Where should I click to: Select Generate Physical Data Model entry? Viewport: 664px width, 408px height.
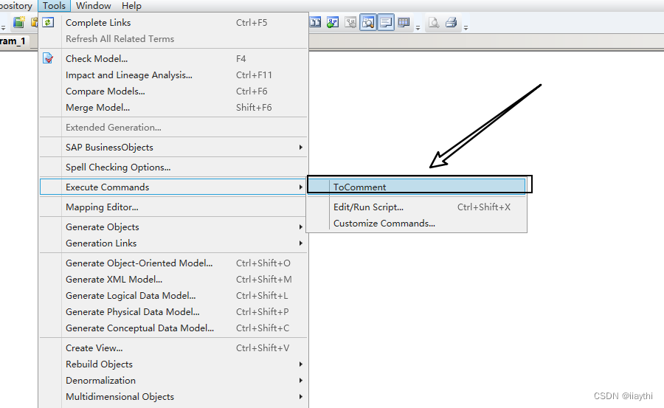tap(132, 311)
